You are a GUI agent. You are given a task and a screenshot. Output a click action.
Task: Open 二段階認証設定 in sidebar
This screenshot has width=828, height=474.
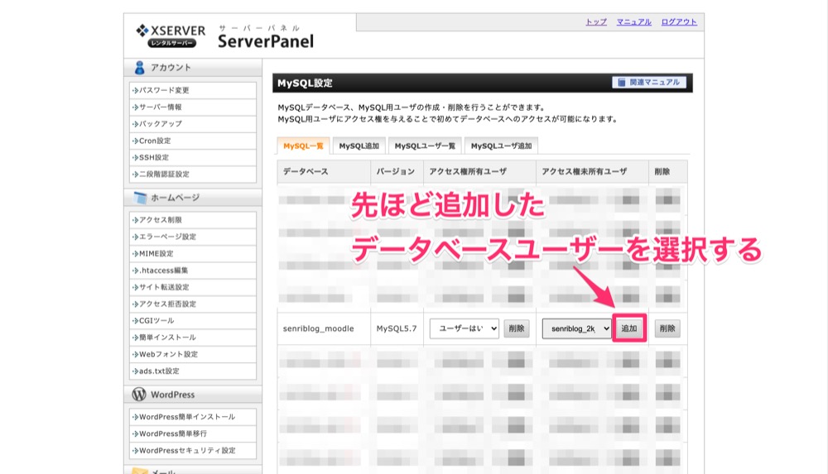pos(193,175)
